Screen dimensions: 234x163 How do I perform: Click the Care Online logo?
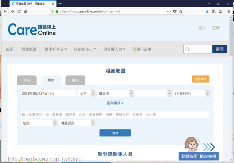click(x=32, y=29)
